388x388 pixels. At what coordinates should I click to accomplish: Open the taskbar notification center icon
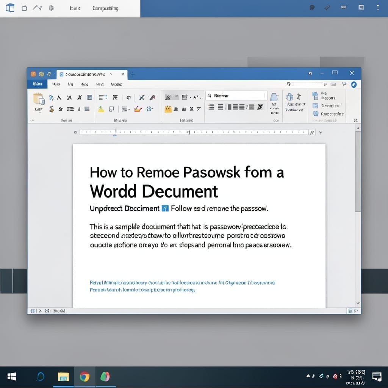[x=377, y=377]
